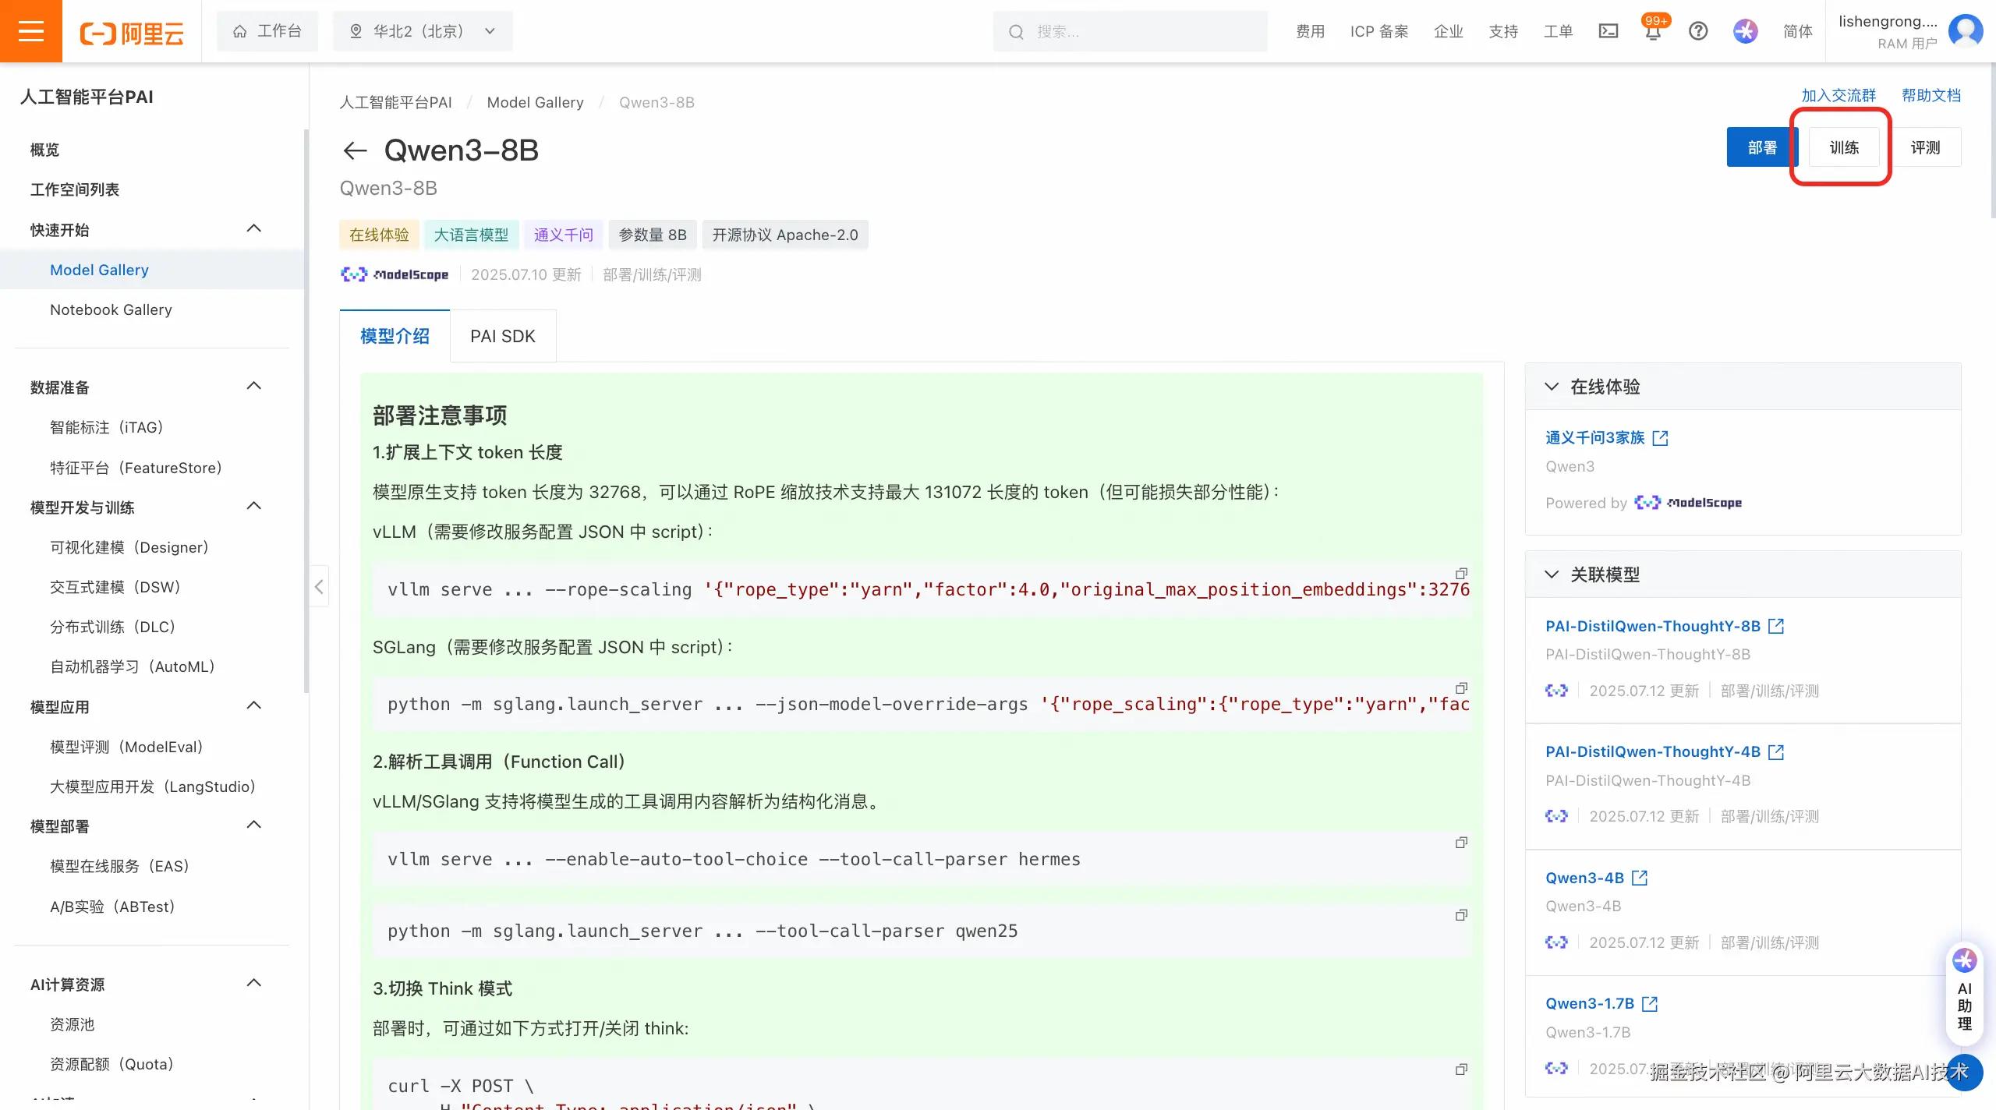Open ICP 备案 in the top menu

click(1379, 31)
